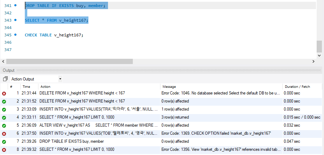Click the 21:33:11 time cell
Viewport: 324px width, 155px height.
click(x=29, y=117)
